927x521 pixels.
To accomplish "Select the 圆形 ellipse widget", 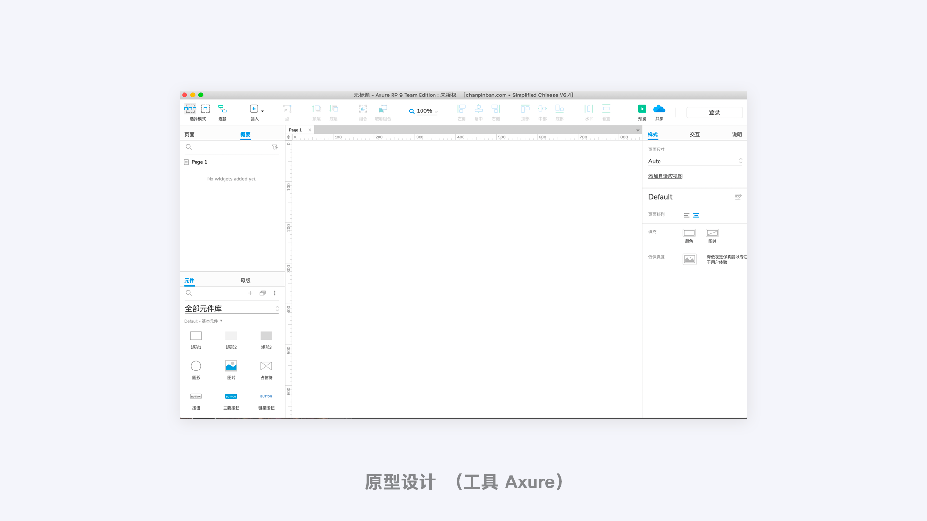I will 196,370.
